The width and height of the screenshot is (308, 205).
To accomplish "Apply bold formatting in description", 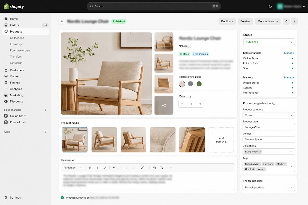I will (x=90, y=168).
